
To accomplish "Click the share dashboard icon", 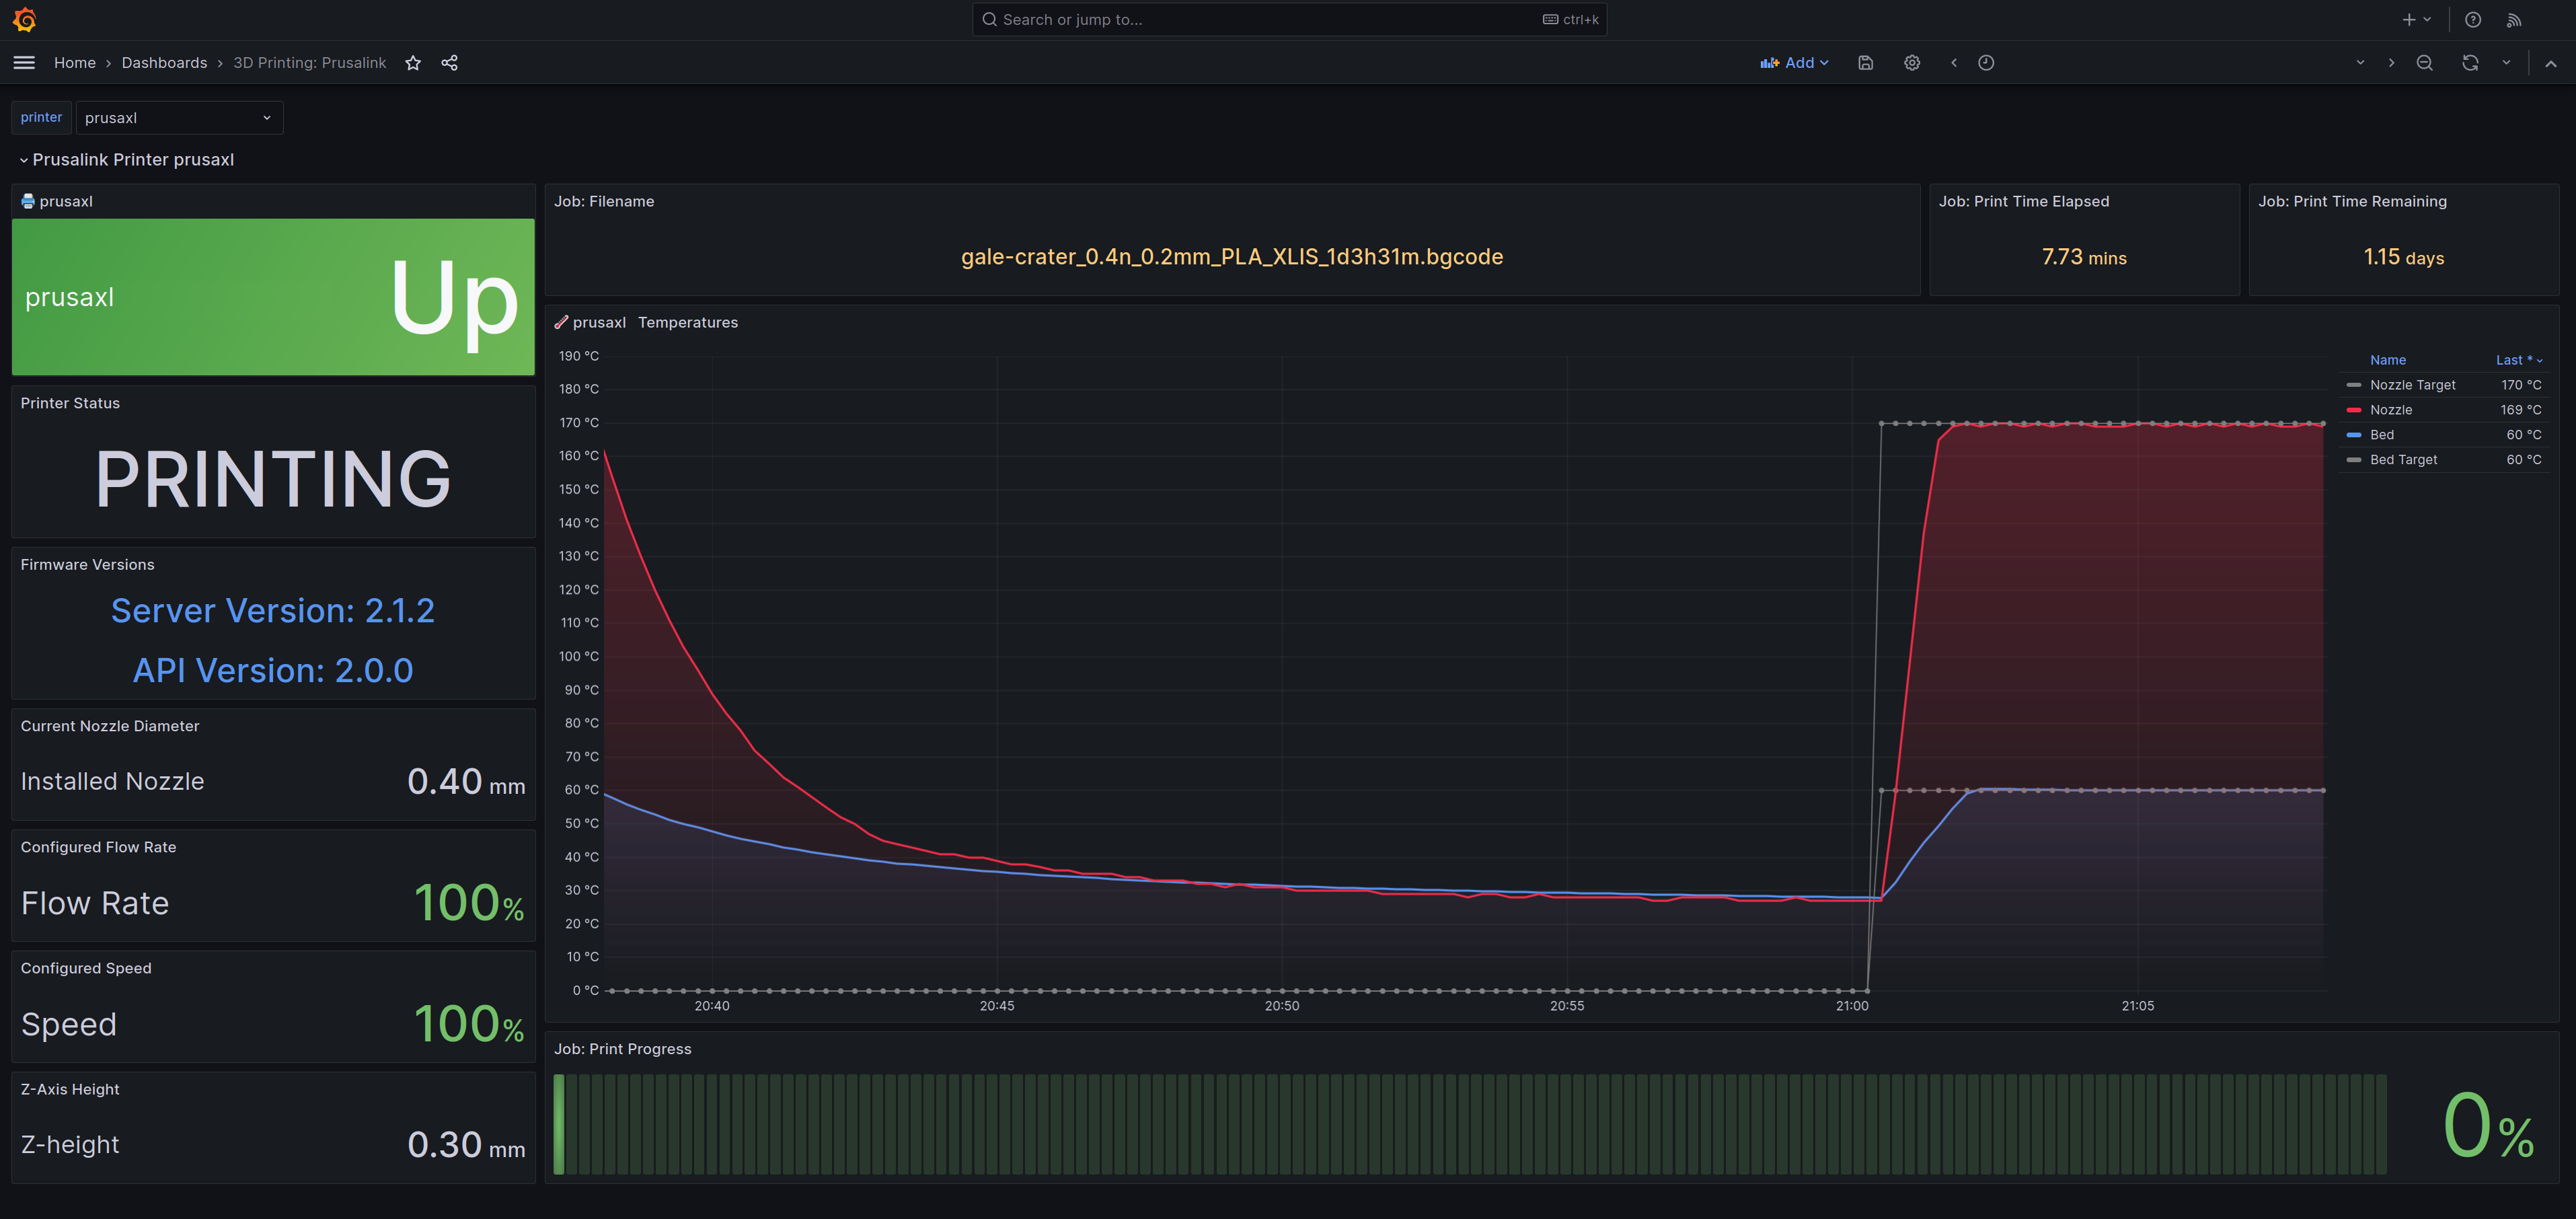I will click(450, 63).
